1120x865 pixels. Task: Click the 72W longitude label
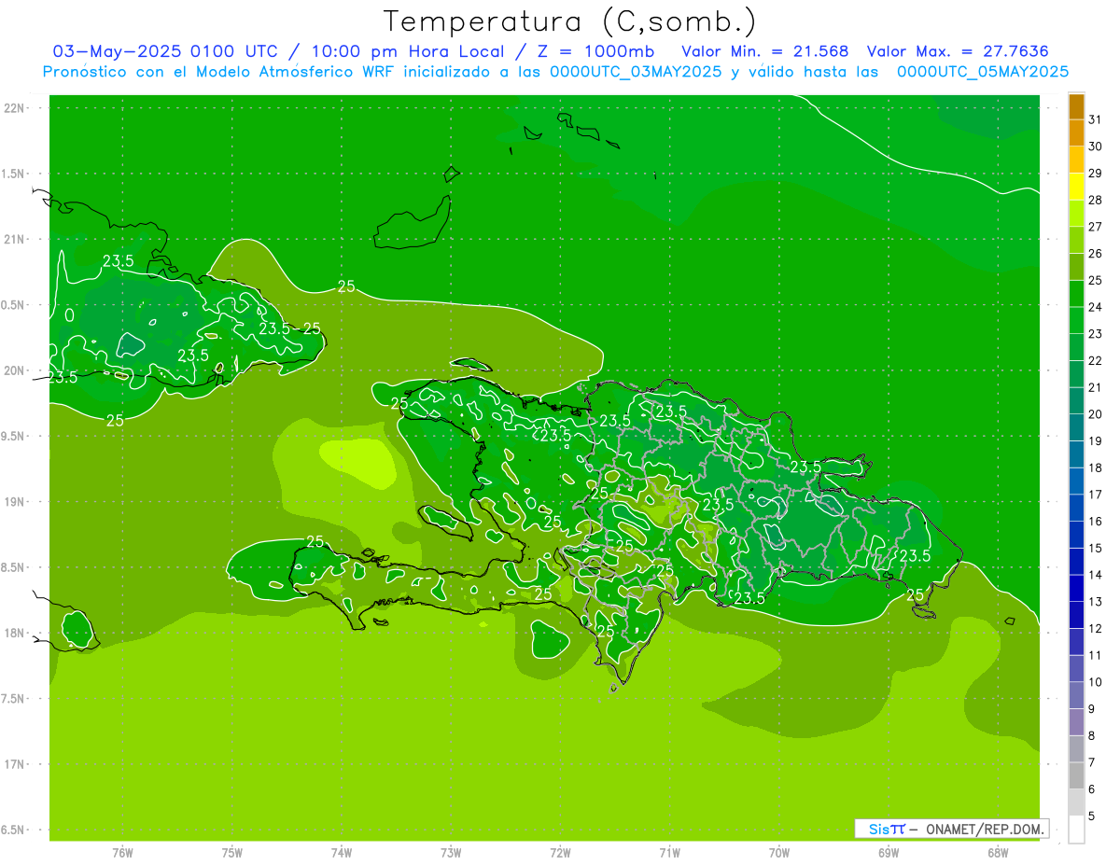(x=560, y=852)
